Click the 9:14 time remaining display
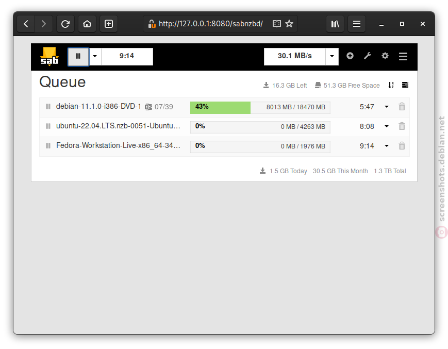448x349 pixels. (127, 56)
